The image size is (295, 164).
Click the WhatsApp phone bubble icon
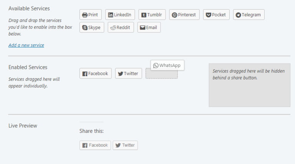pos(156,65)
